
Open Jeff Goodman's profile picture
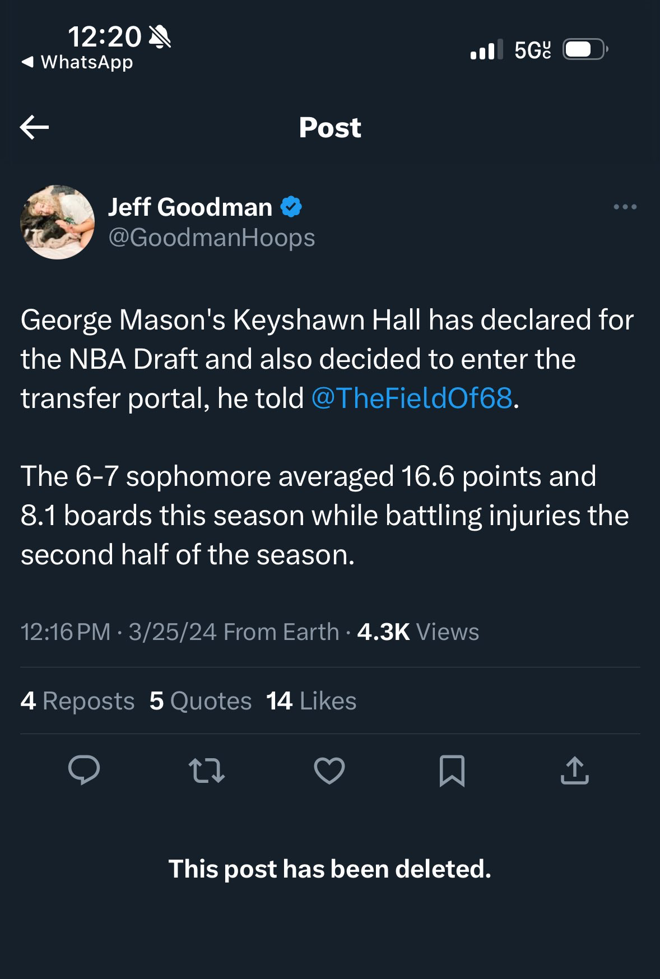click(x=57, y=222)
